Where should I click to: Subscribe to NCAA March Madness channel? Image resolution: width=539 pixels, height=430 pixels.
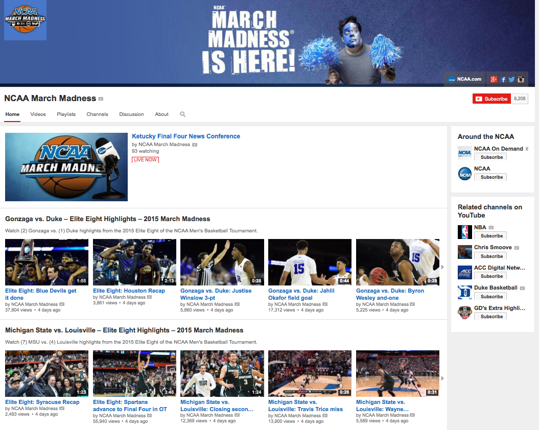(x=491, y=99)
